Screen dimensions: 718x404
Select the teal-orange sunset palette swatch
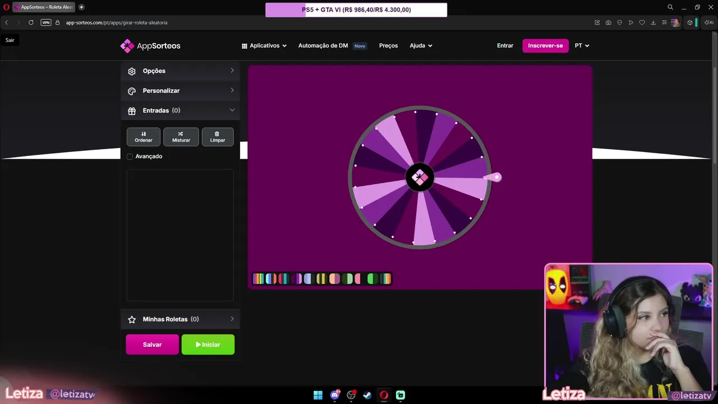coord(386,279)
